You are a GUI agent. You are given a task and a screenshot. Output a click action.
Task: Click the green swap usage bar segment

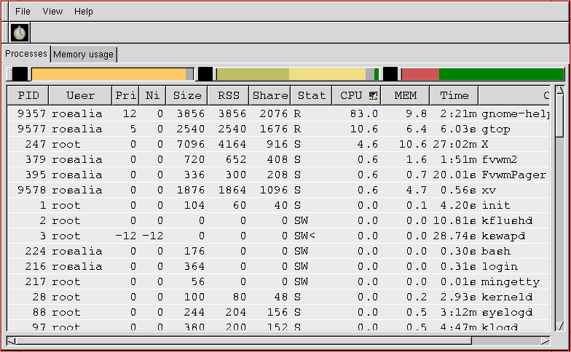[501, 74]
